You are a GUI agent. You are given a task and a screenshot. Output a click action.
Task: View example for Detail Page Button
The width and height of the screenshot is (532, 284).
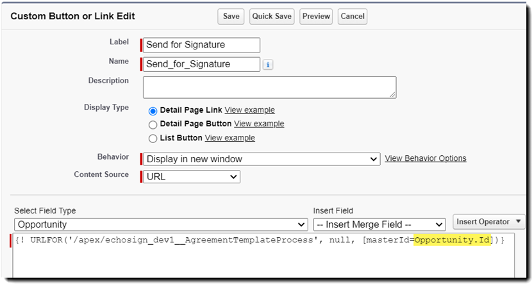coord(259,124)
